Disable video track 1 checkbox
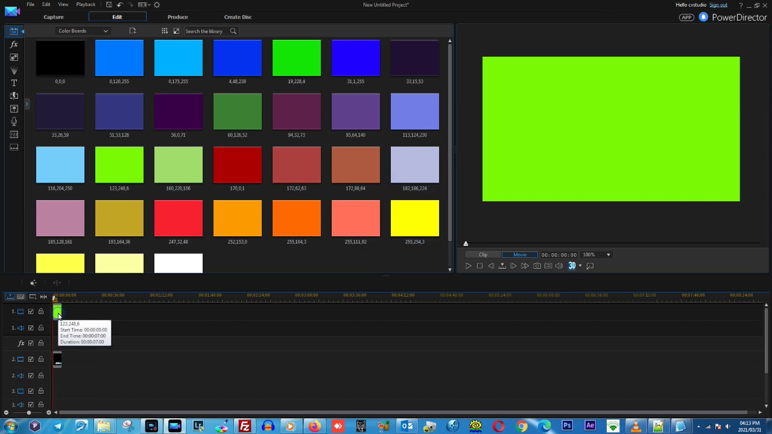This screenshot has width=772, height=434. [31, 312]
